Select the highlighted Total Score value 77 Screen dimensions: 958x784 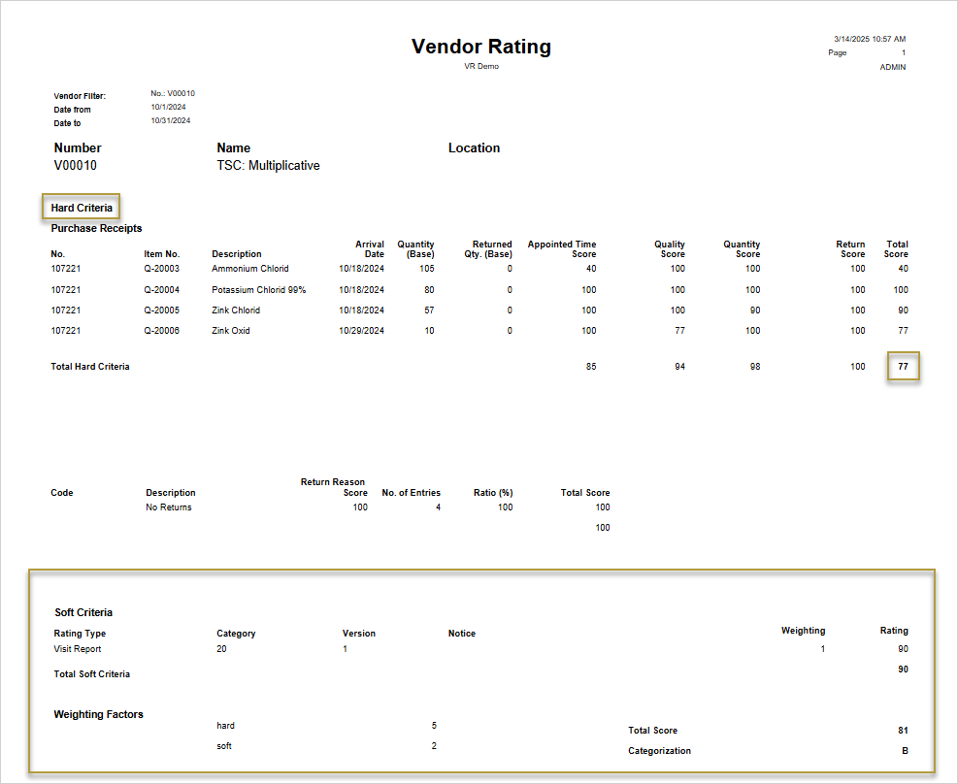(903, 367)
